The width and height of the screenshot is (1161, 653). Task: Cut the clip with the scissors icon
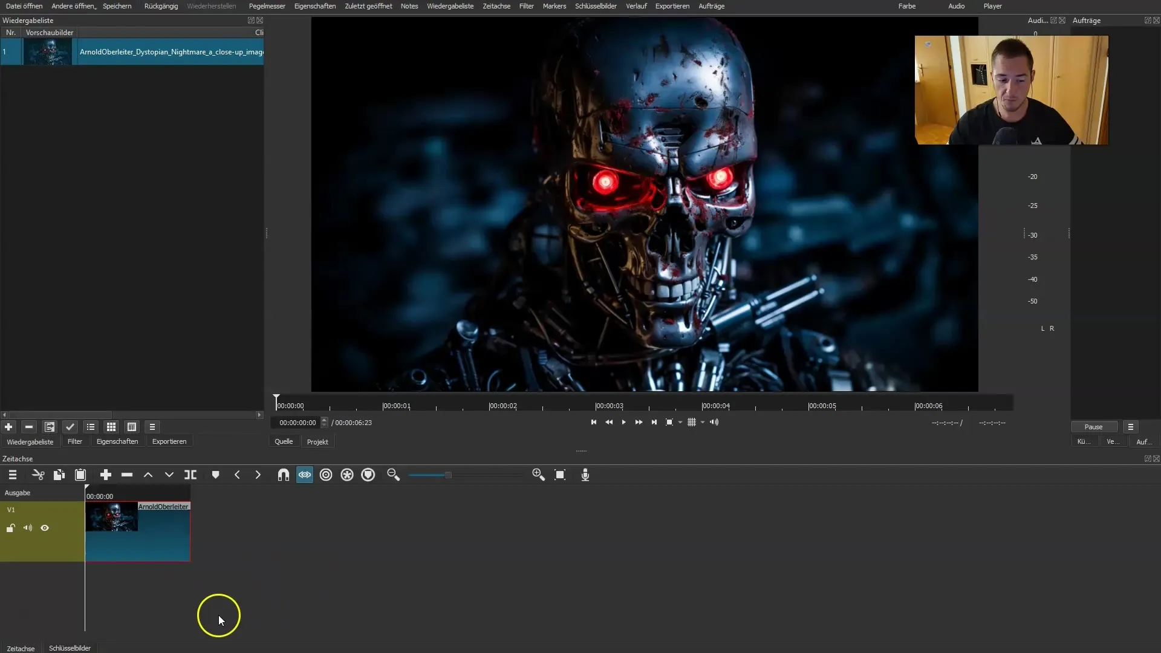38,475
